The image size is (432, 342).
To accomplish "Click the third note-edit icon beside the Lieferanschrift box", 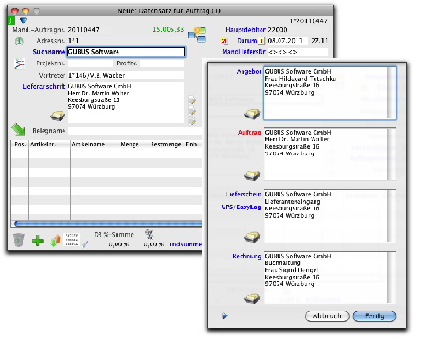I will click(x=191, y=120).
